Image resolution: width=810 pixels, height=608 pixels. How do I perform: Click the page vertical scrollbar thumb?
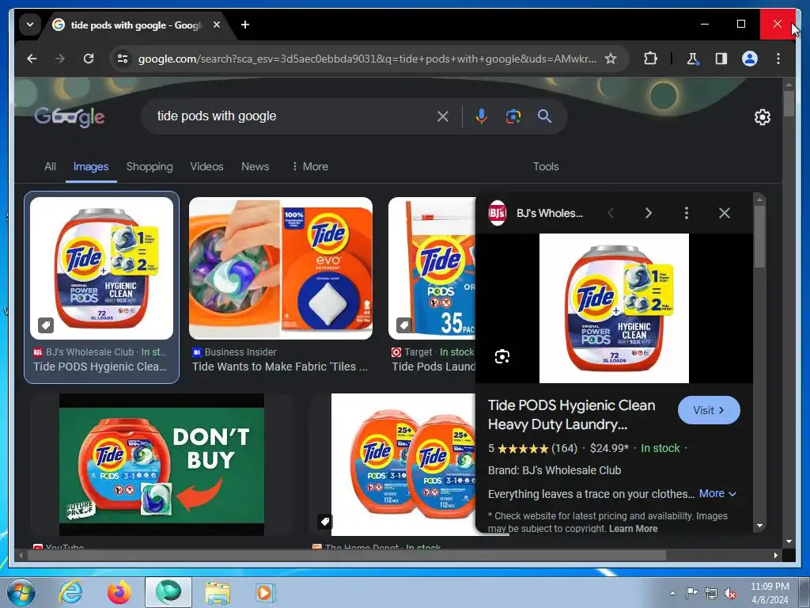(x=789, y=104)
